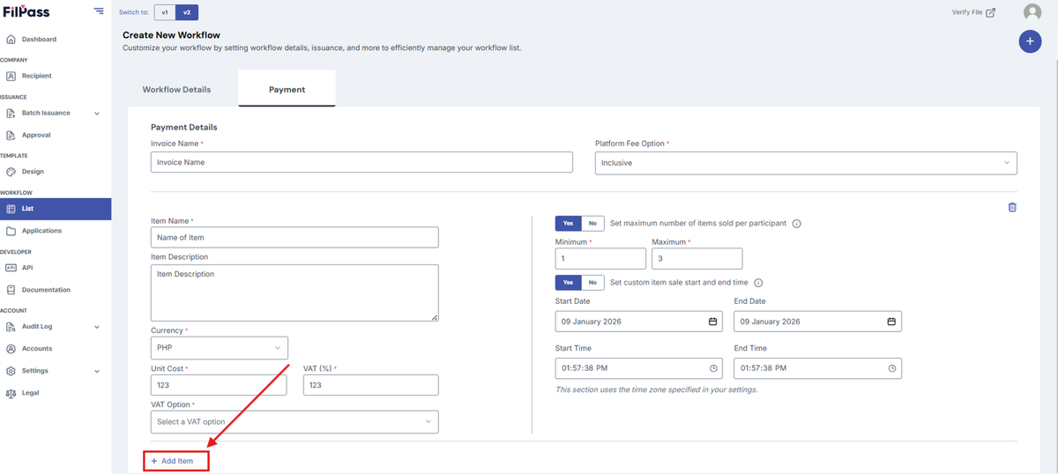Screen dimensions: 1058x474
Task: Select No for maximum items per participant
Action: (592, 223)
